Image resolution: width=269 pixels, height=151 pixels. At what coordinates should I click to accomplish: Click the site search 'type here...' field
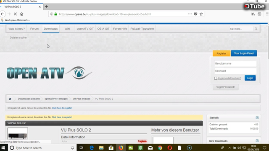tap(241, 29)
